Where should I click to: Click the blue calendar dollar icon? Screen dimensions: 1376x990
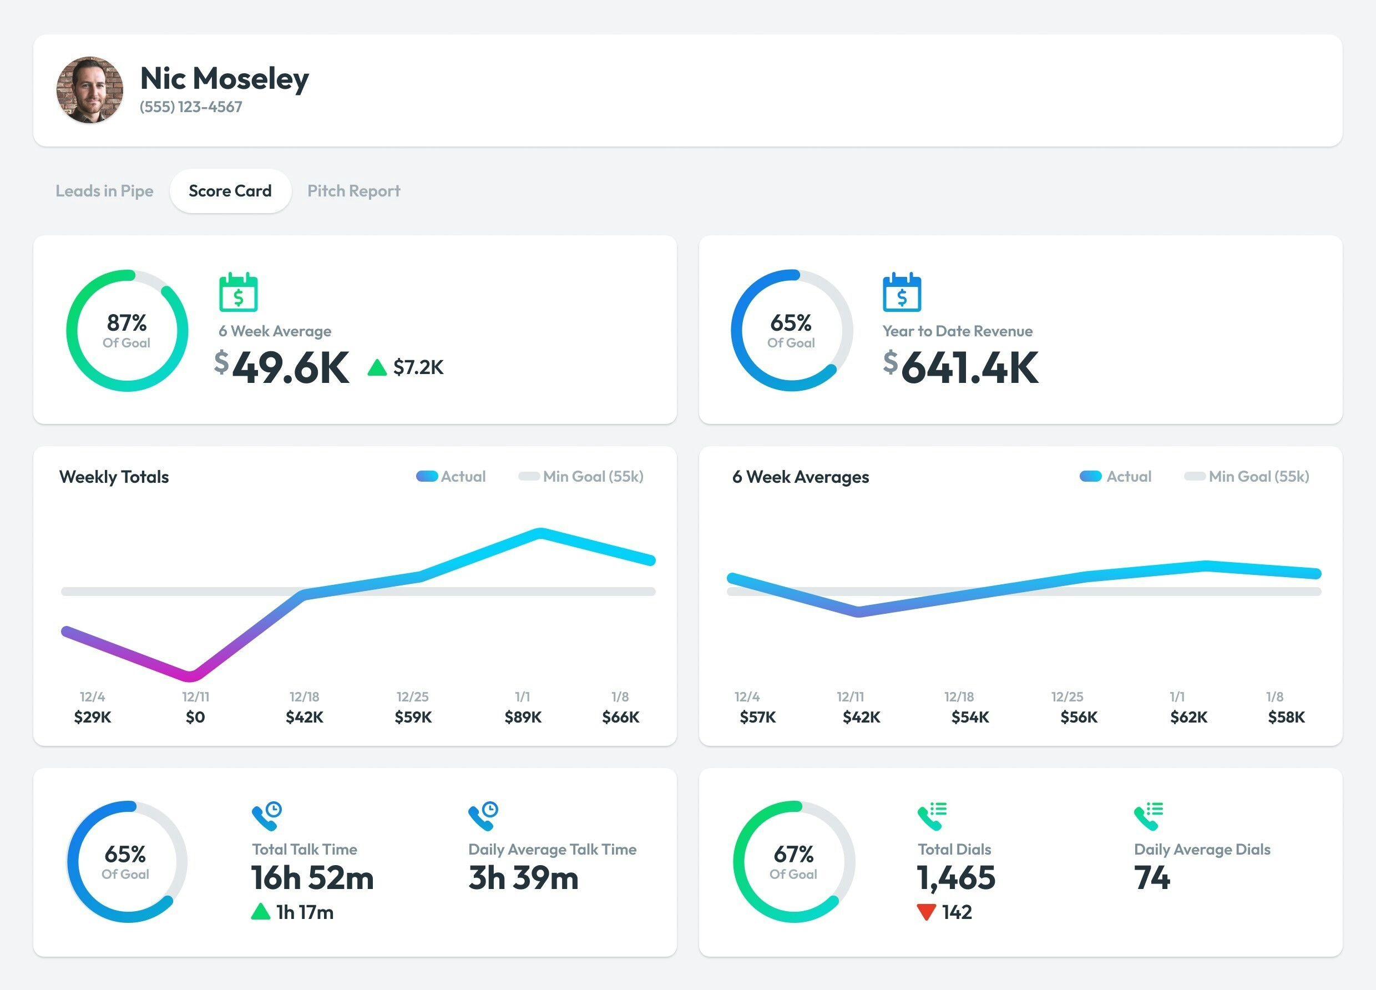point(902,292)
